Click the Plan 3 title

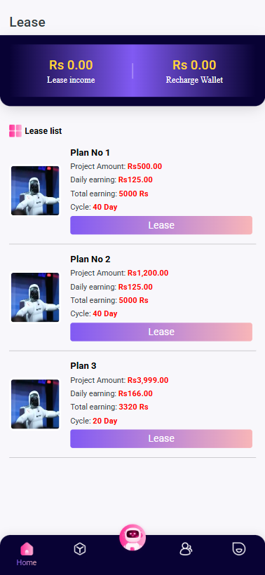pyautogui.click(x=85, y=366)
